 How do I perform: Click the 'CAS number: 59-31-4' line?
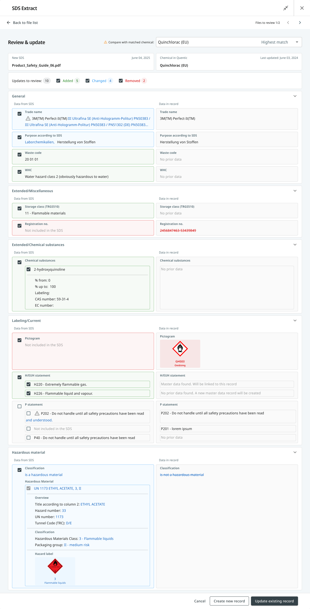pyautogui.click(x=52, y=299)
